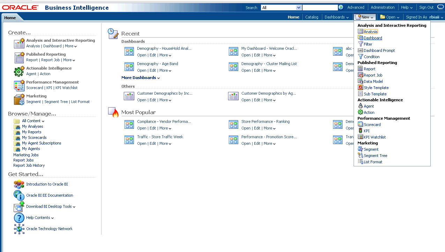Click the Style Template icon in New menu
The width and height of the screenshot is (445, 252).
pos(361,88)
